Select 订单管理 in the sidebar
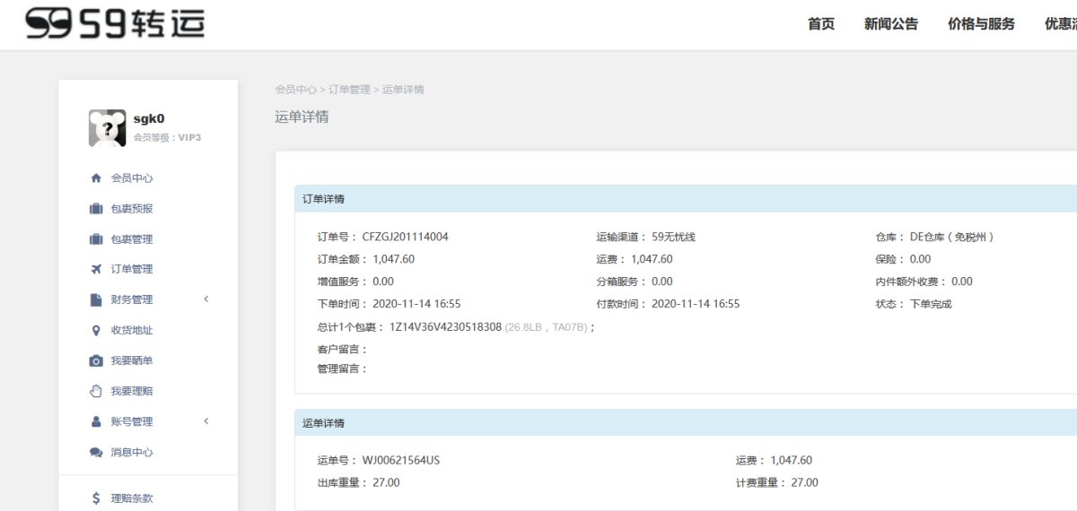Viewport: 1077px width, 511px height. [132, 269]
